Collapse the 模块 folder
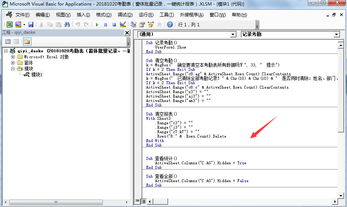The height and width of the screenshot is (207, 347). click(x=13, y=69)
